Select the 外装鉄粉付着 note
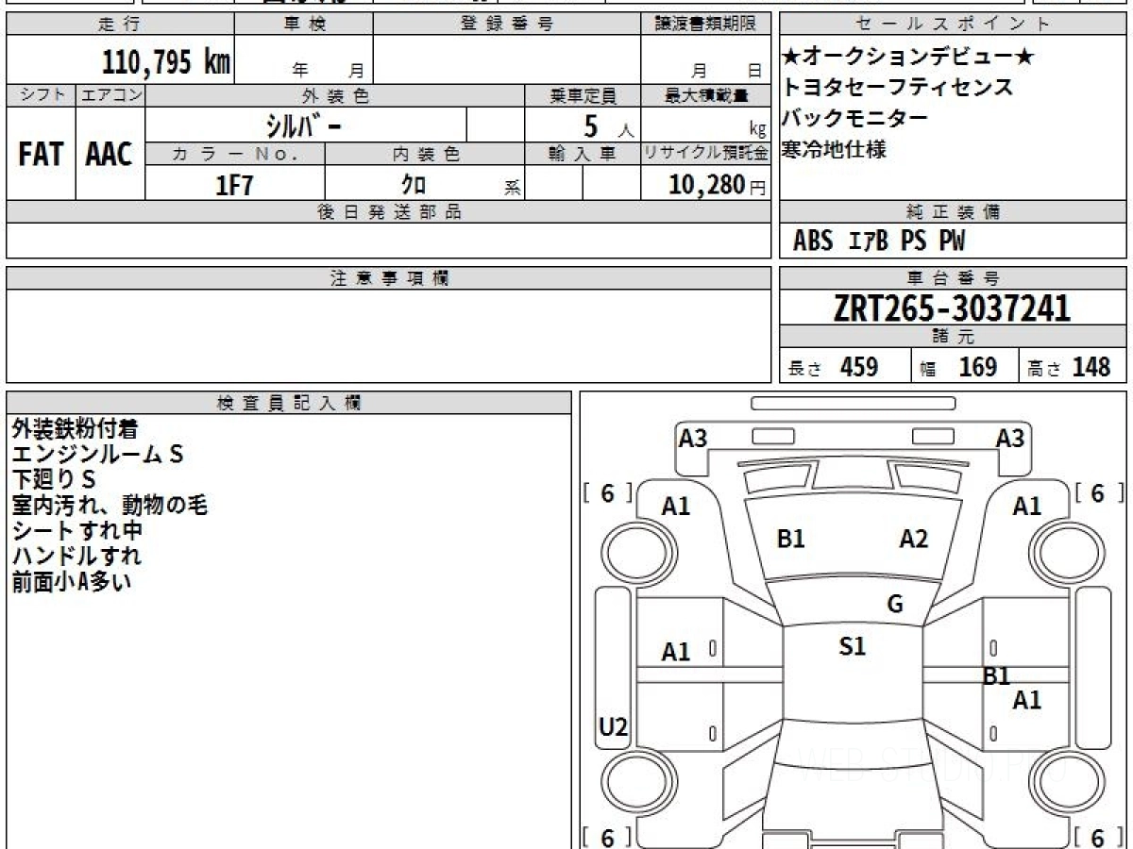 76,429
